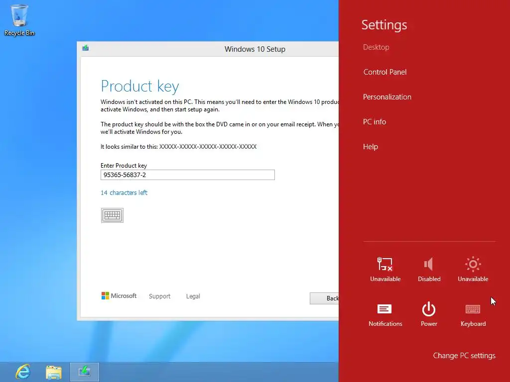This screenshot has width=510, height=382.
Task: Open Control Panel from Settings charm
Action: pyautogui.click(x=385, y=72)
